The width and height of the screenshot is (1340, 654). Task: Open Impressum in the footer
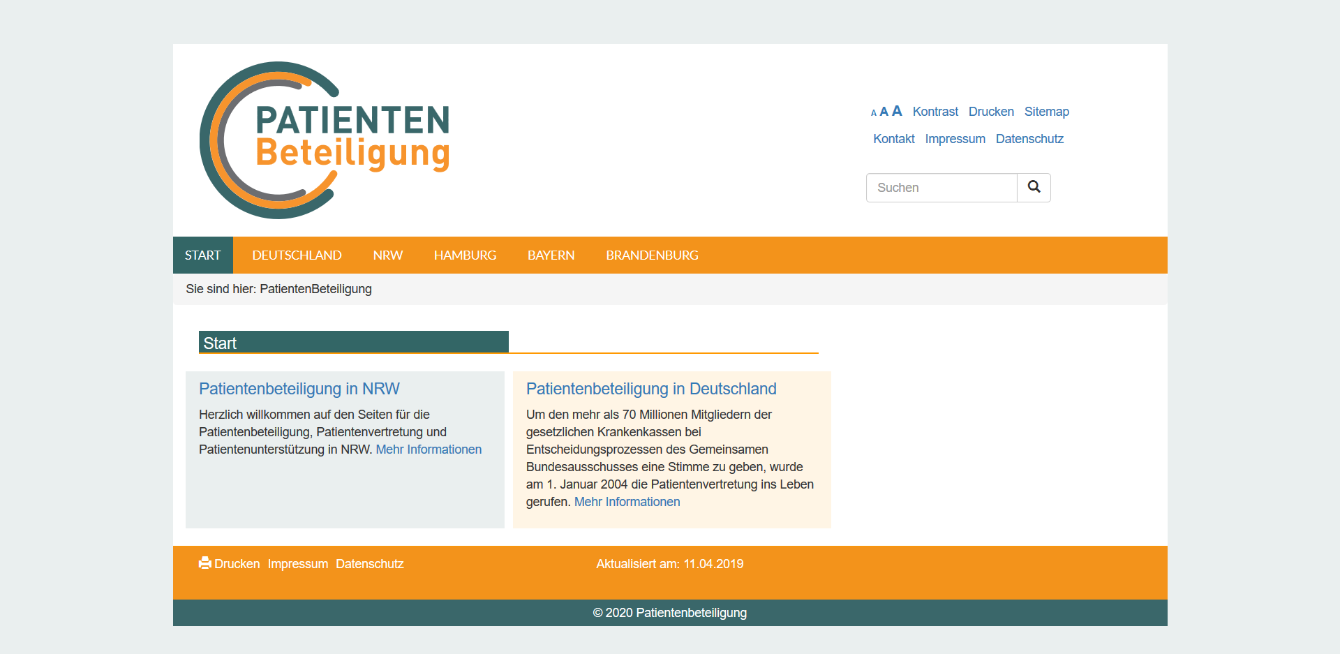coord(298,564)
